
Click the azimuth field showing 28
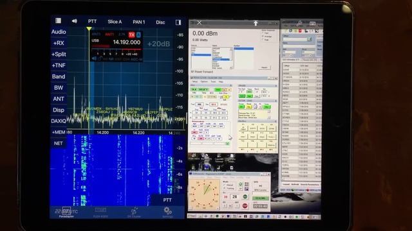pos(234,196)
